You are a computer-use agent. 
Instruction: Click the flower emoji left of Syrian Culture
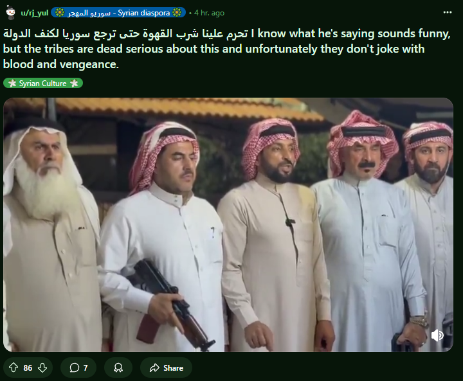12,84
